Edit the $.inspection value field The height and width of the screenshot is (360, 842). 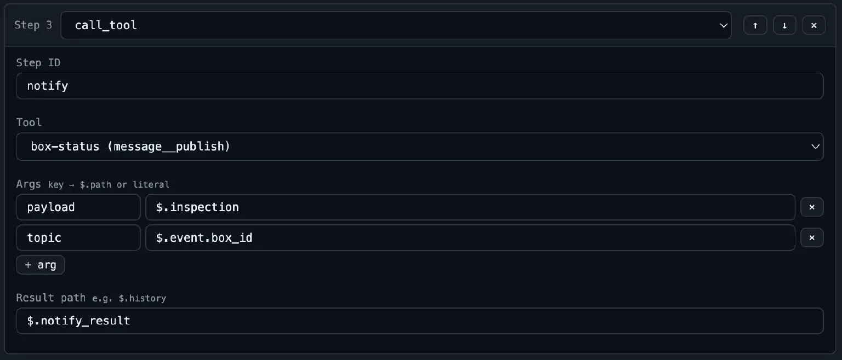pos(470,207)
